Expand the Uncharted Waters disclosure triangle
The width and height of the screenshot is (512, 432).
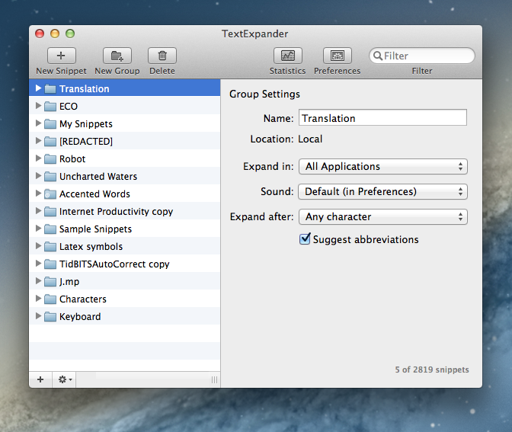(x=38, y=176)
